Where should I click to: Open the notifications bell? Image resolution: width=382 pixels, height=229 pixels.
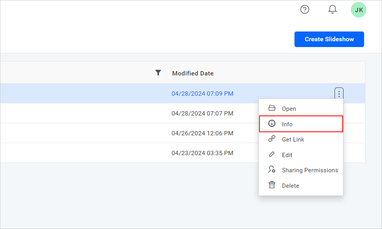click(332, 10)
